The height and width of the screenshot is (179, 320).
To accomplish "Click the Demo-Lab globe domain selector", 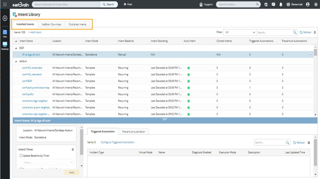I will 294,4.
